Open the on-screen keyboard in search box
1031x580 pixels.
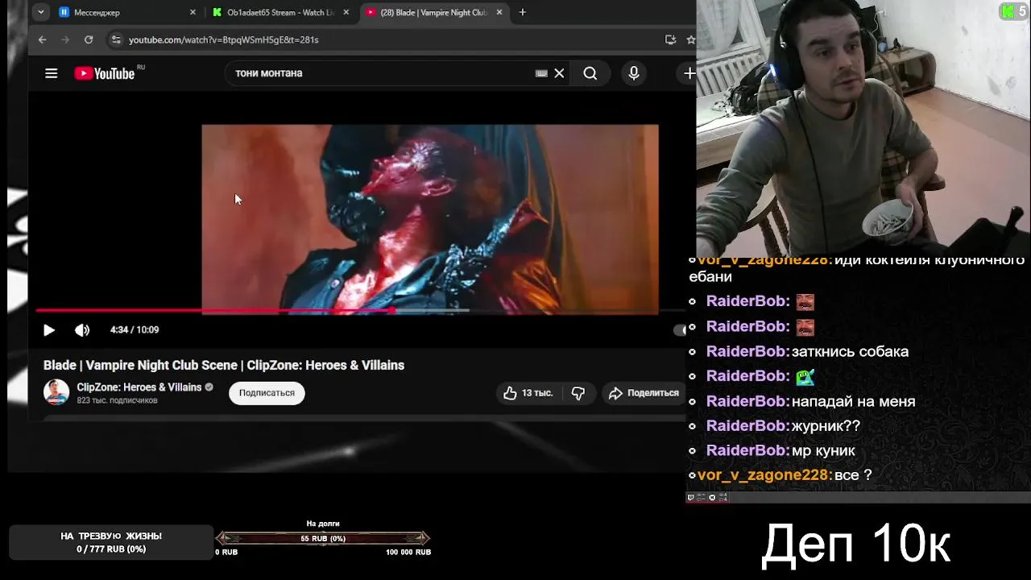pyautogui.click(x=541, y=73)
